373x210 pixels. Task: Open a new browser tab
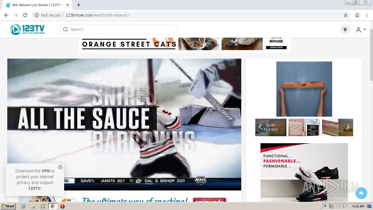[79, 5]
